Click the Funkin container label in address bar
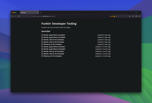Image resolution: width=152 pixels, height=103 pixels. [112, 16]
